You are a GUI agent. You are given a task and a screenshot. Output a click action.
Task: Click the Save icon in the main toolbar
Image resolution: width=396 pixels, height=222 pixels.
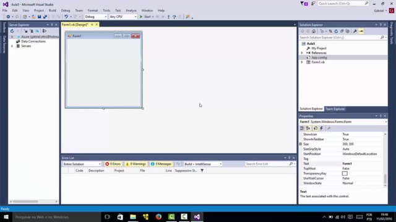pyautogui.click(x=40, y=17)
